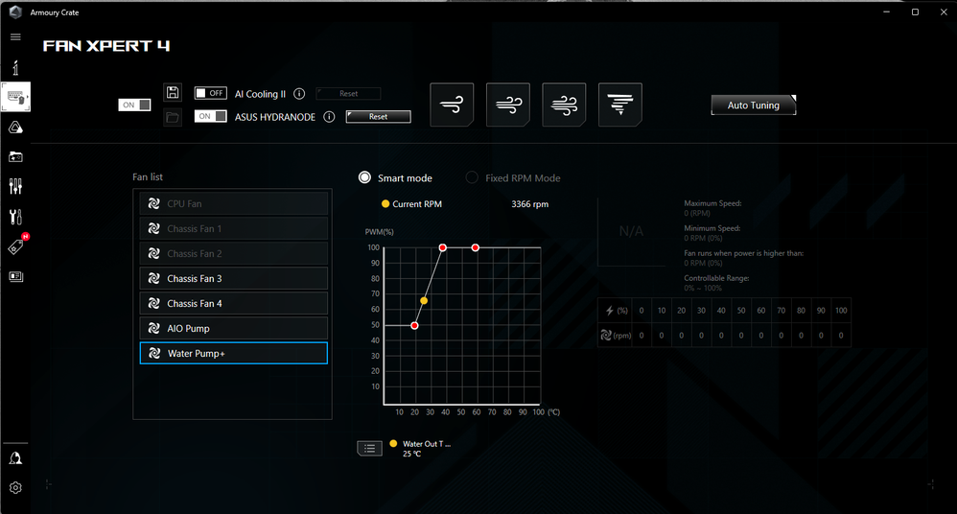Open the settings gear icon

click(x=15, y=488)
